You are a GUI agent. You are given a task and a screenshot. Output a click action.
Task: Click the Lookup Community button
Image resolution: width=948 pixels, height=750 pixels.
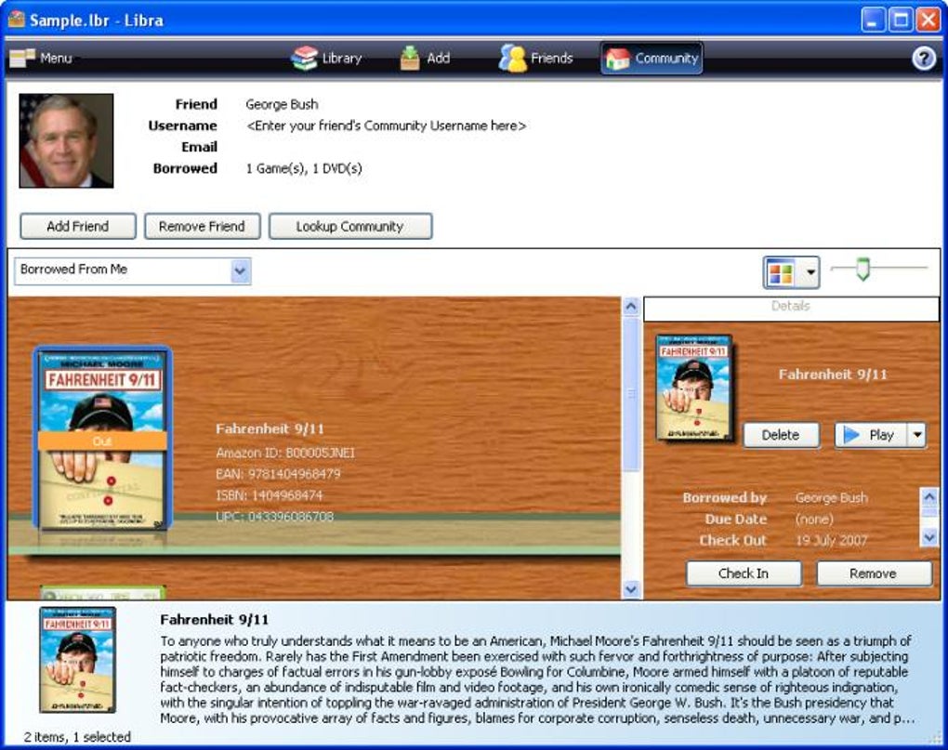(350, 226)
